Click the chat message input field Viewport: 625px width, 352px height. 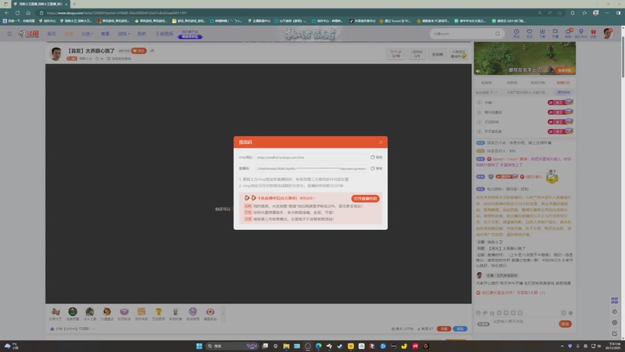[524, 321]
